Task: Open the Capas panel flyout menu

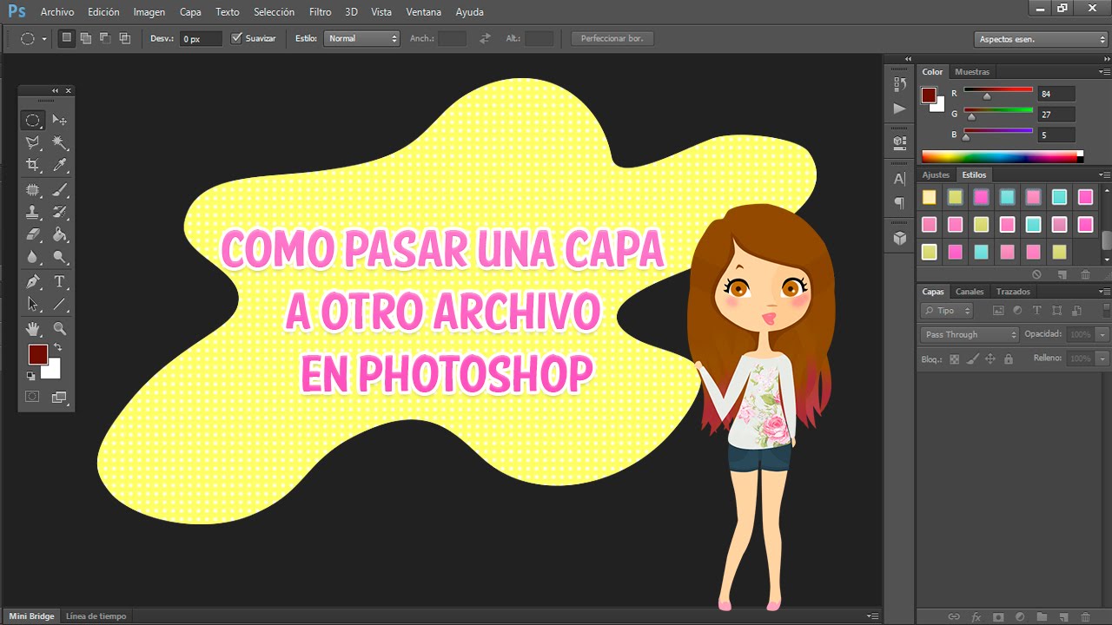Action: [x=1104, y=292]
